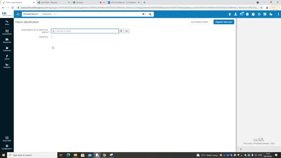Click the Fulfillment sidebar icon
The height and width of the screenshot is (158, 281).
pos(7,49)
